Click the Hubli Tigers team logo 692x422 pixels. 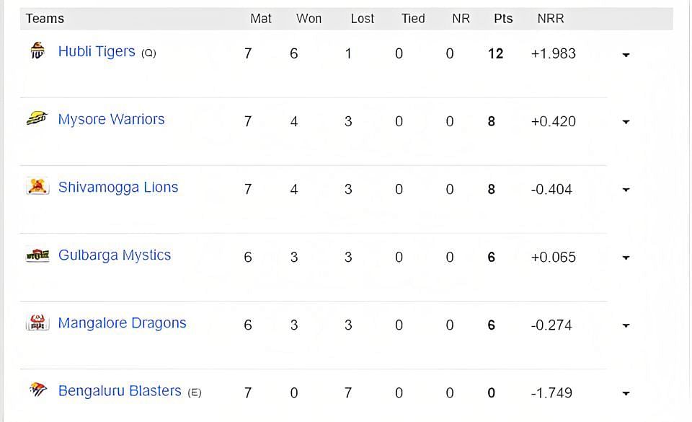coord(37,50)
